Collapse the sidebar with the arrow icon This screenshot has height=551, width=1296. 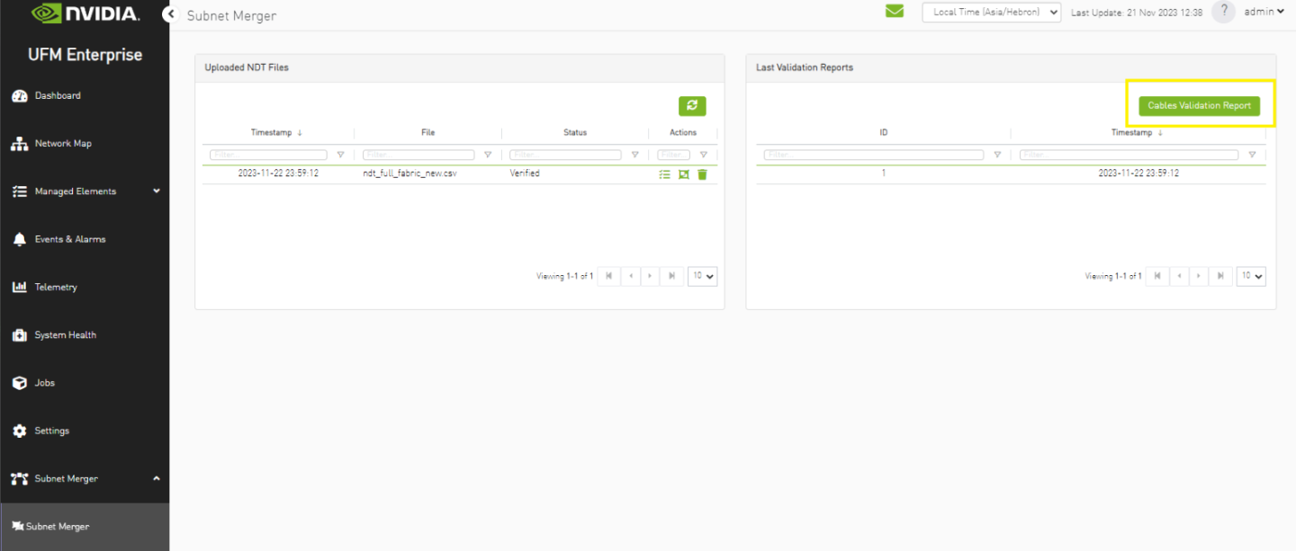(x=169, y=14)
